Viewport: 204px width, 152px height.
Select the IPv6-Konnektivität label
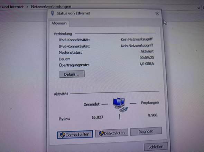[x=74, y=46]
